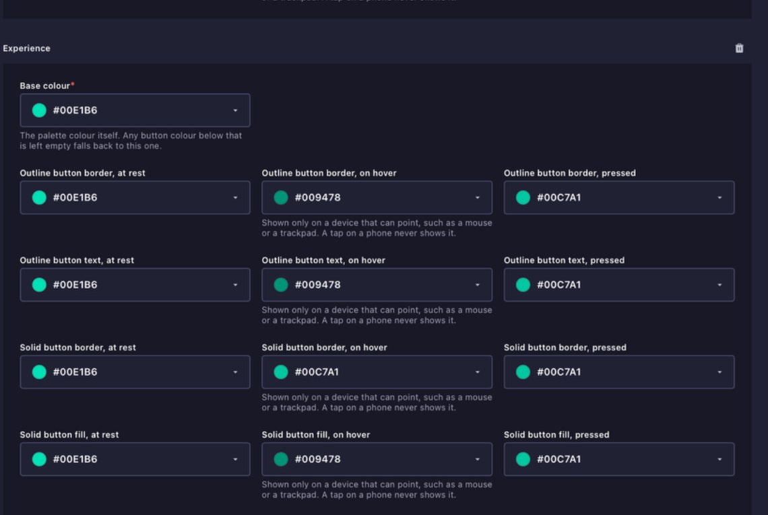This screenshot has width=768, height=515.
Task: Expand Solid button border, on hover dropdown
Action: click(x=478, y=372)
